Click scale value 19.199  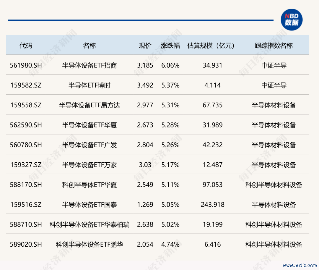point(212,224)
